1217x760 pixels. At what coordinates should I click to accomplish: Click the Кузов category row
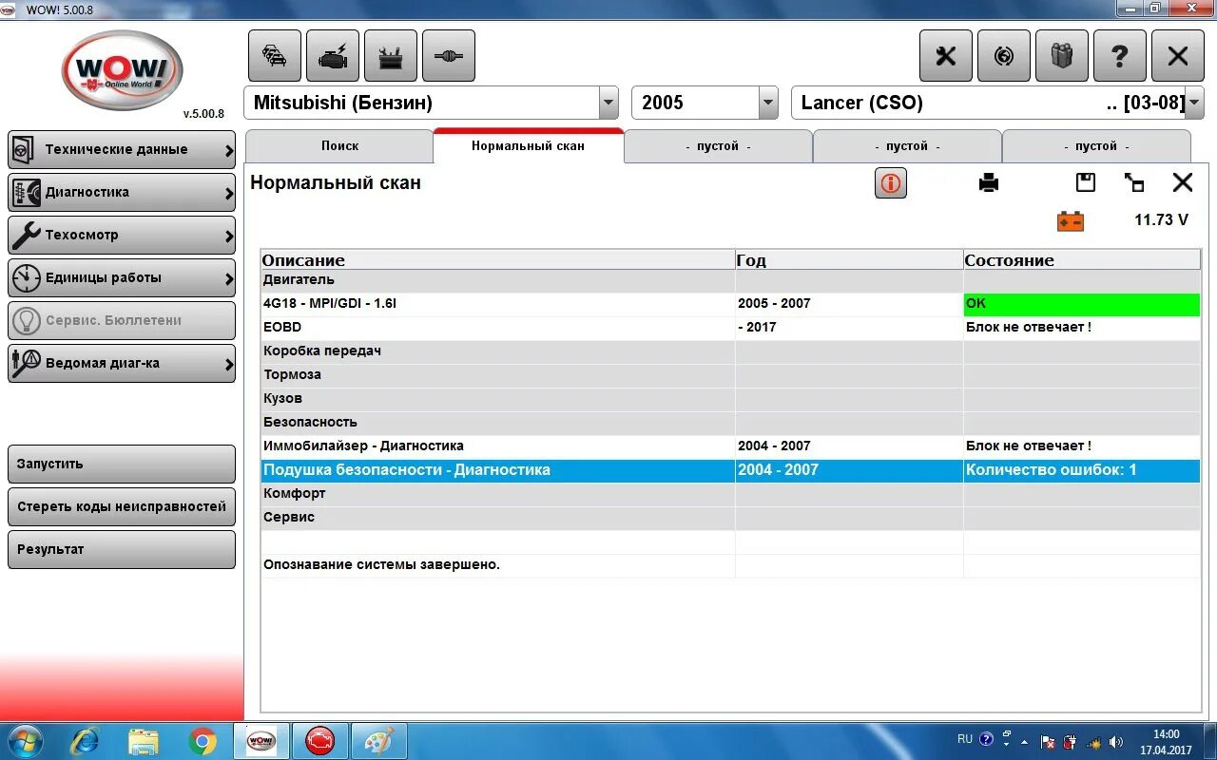(730, 399)
